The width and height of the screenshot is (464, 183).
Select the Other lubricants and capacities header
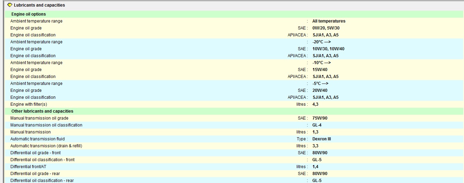[x=42, y=111]
